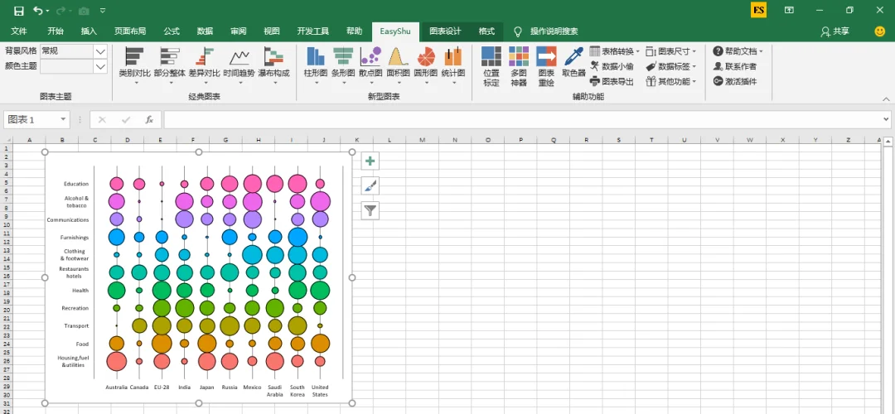Click inside the formula bar input

521,120
